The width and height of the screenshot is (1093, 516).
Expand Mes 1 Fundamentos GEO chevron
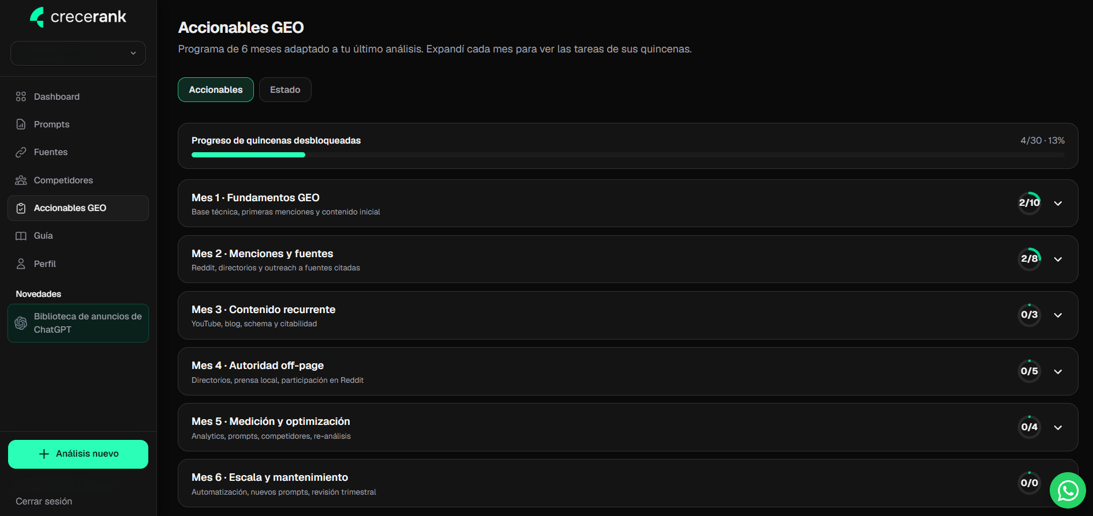click(1058, 203)
